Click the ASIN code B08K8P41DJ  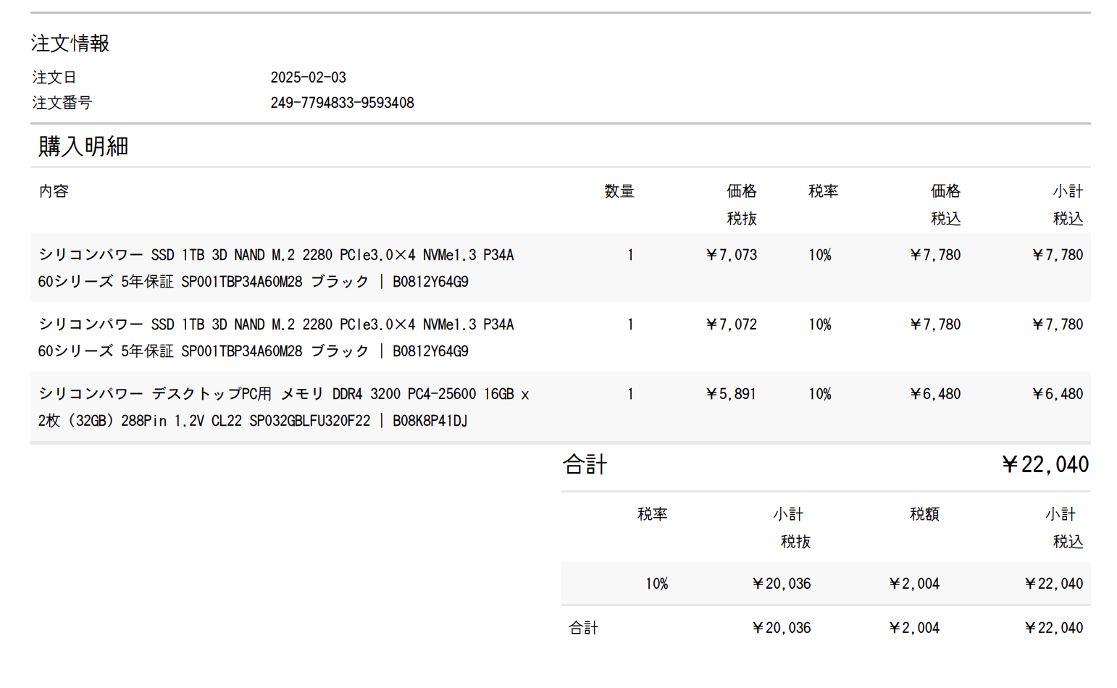click(430, 421)
